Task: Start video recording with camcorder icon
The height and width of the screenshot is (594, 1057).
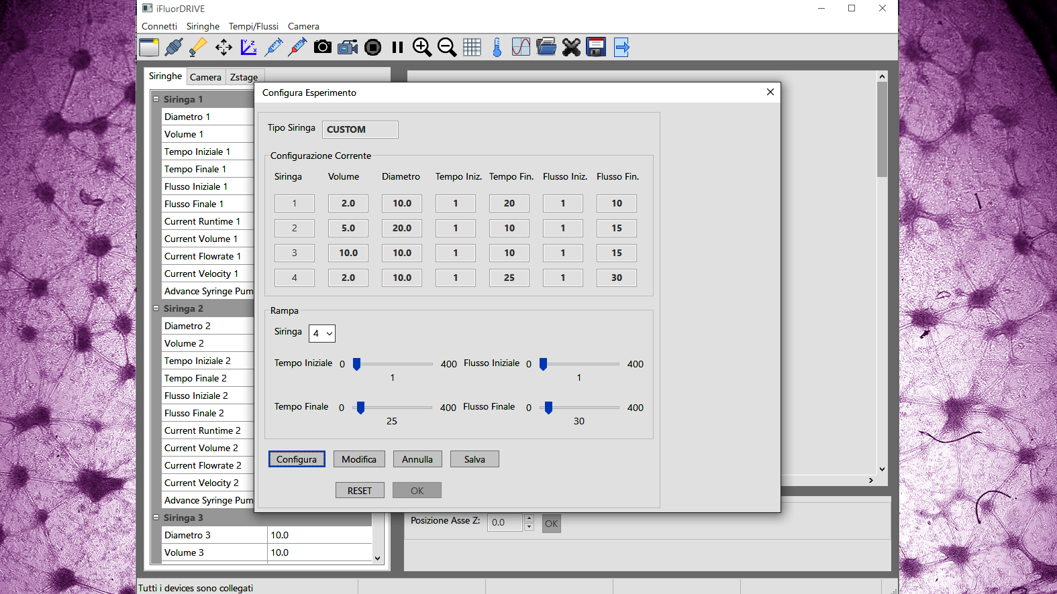Action: 348,47
